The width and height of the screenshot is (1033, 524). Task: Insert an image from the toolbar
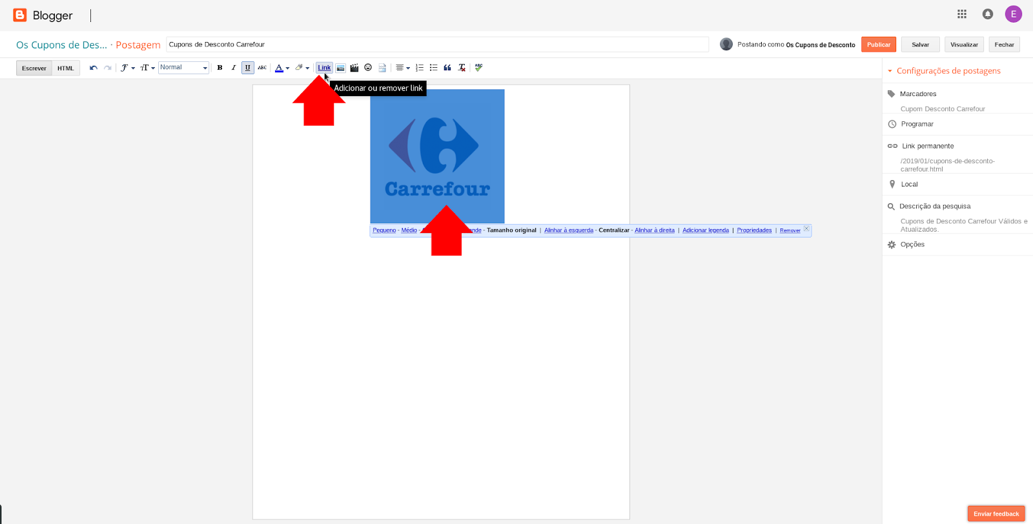340,68
